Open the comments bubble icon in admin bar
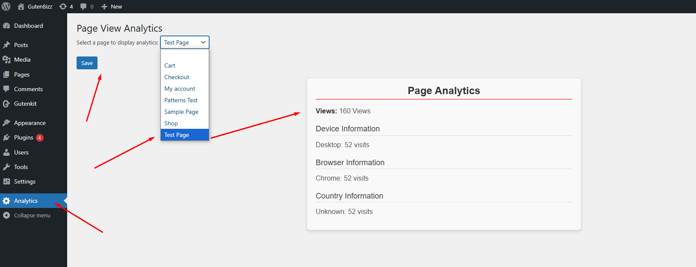This screenshot has width=696, height=267. 83,6
